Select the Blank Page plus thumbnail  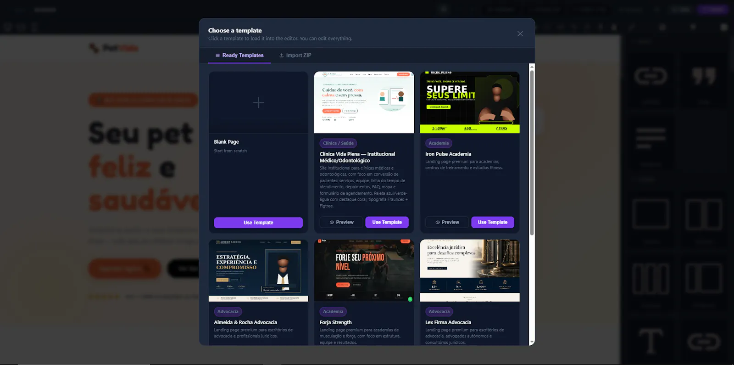tap(258, 102)
